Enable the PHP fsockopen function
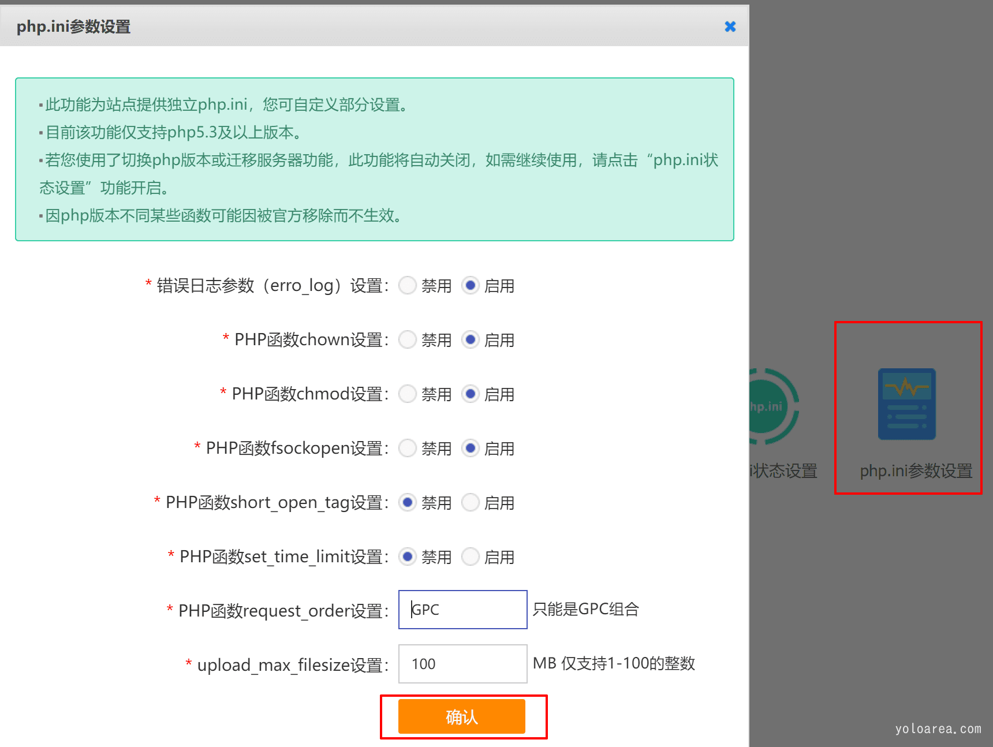993x747 pixels. tap(471, 448)
